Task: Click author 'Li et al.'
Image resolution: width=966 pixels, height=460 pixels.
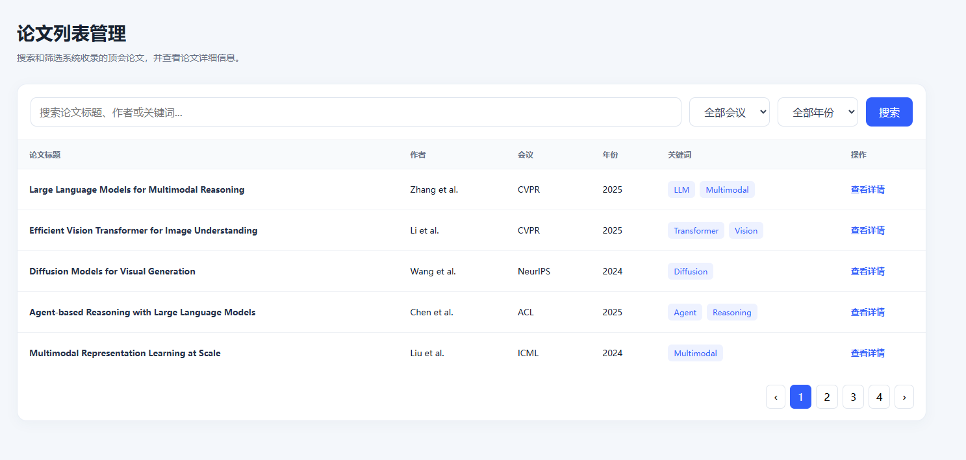Action: click(x=424, y=230)
